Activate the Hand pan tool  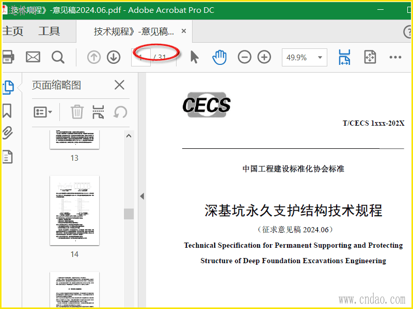(219, 57)
